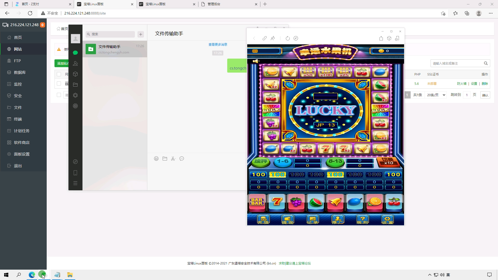
Task: Open the 规则 rules icon in game
Action: pyautogui.click(x=362, y=220)
